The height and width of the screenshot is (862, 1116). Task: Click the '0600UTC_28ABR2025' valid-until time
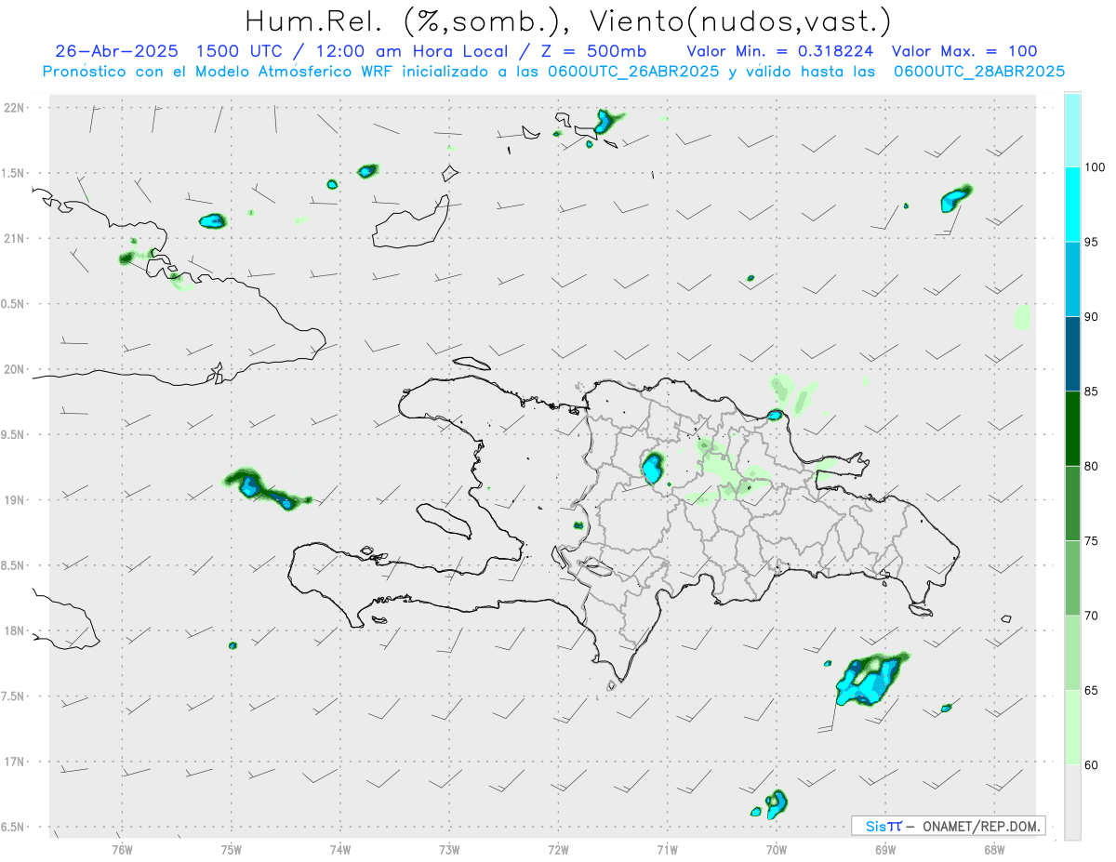point(978,71)
